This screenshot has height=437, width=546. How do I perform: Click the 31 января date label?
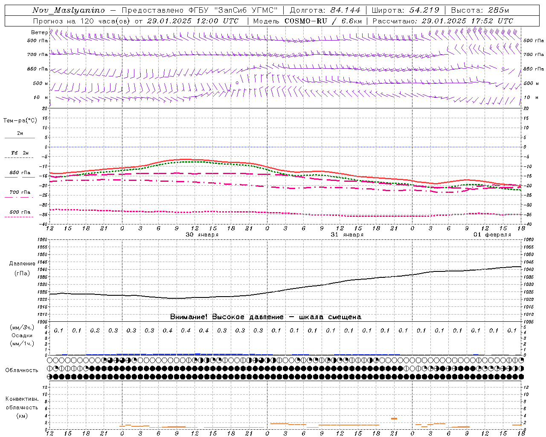(347, 235)
